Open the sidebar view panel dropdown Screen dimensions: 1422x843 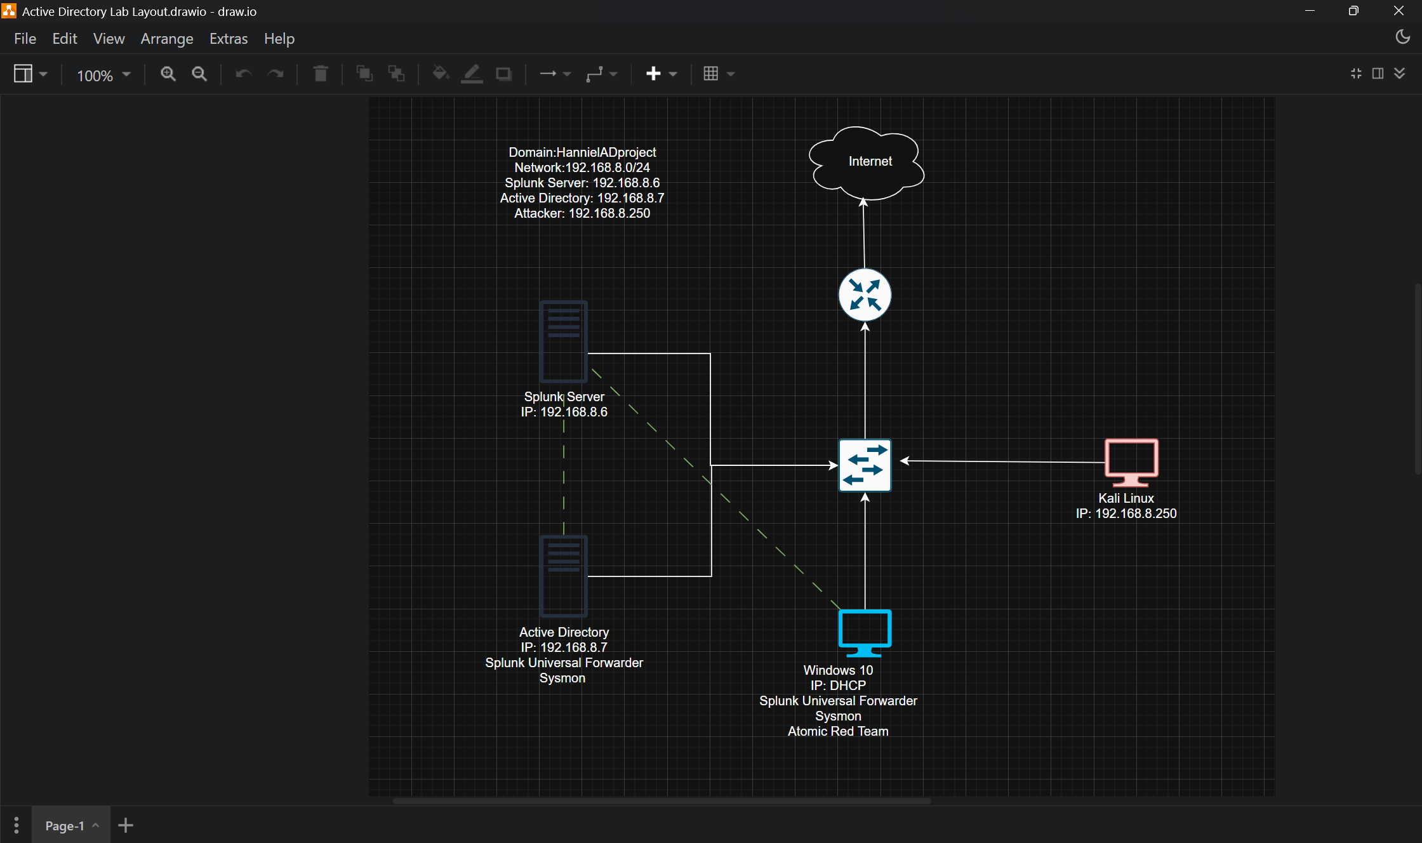[x=30, y=74]
